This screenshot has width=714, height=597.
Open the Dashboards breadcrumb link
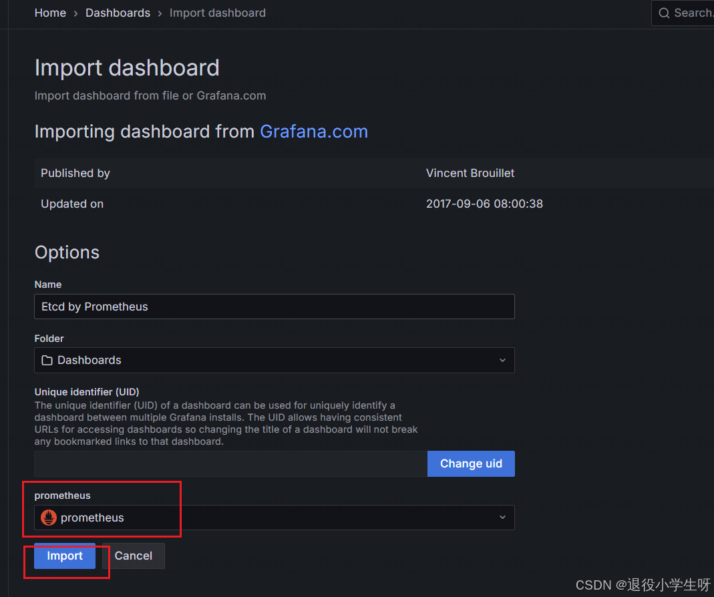pyautogui.click(x=118, y=13)
